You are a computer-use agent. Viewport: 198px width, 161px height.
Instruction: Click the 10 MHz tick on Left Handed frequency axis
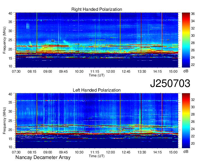[10, 147]
